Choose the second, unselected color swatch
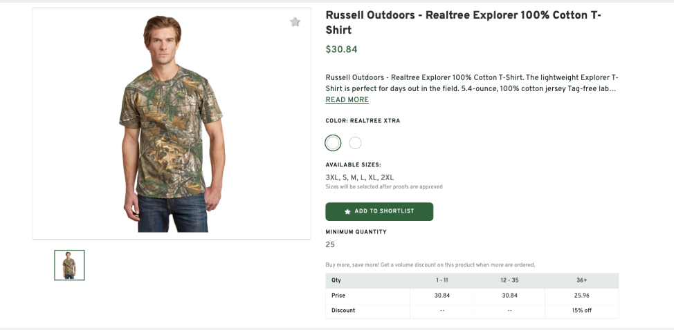This screenshot has height=330, width=674. tap(355, 143)
